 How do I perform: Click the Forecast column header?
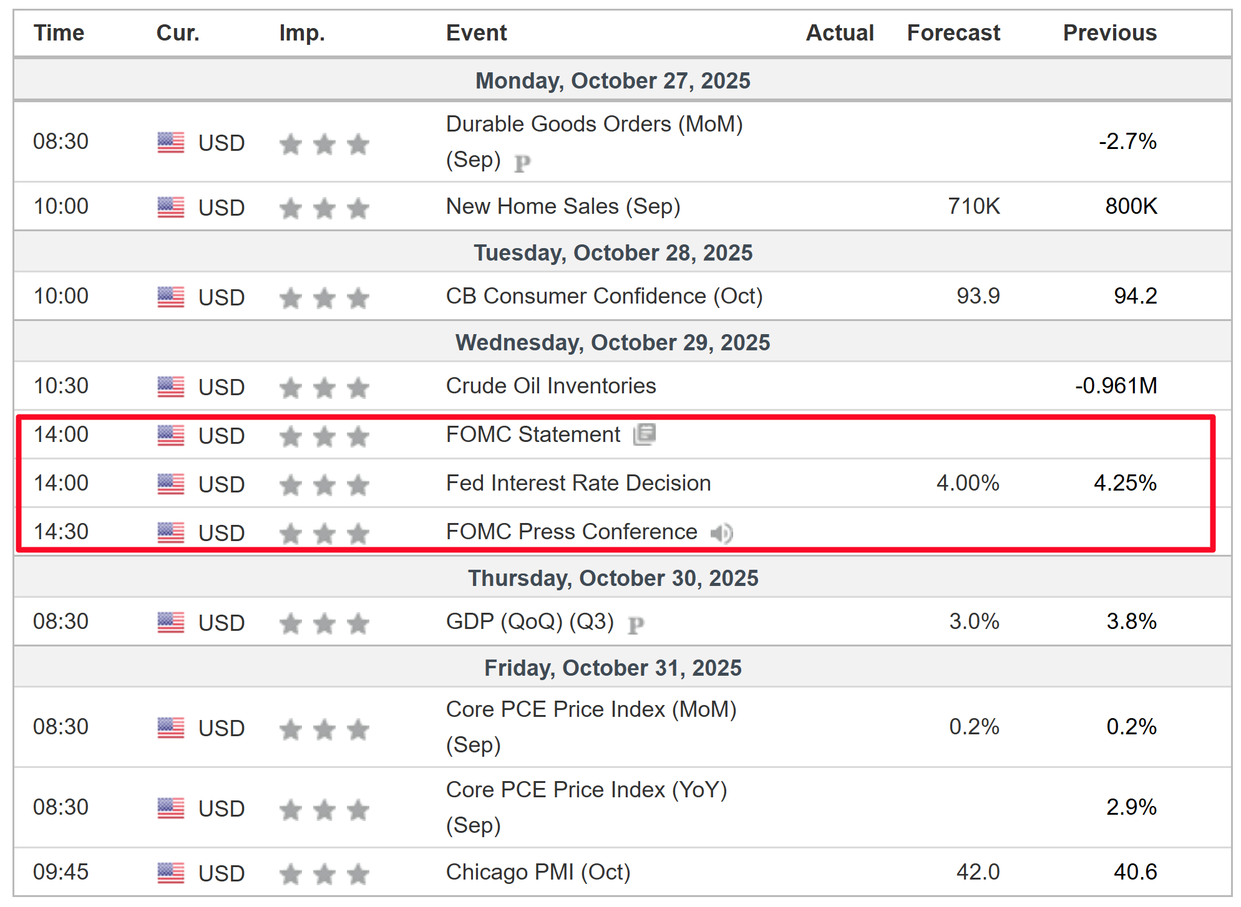point(953,33)
